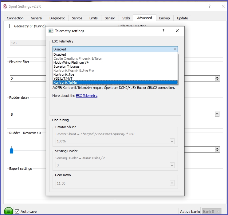Image resolution: width=228 pixels, height=215 pixels.
Task: Open the Diagnostic tab
Action: [57, 18]
